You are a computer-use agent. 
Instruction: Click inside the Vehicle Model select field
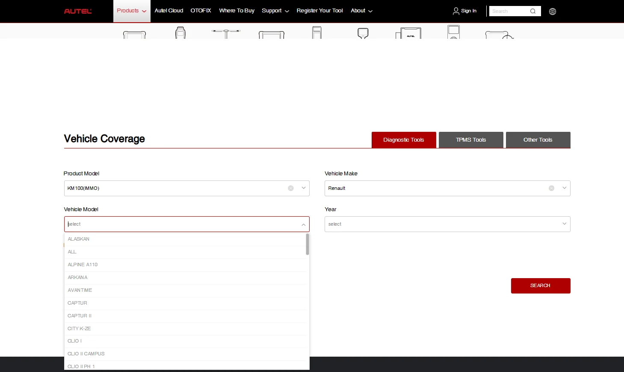click(187, 224)
